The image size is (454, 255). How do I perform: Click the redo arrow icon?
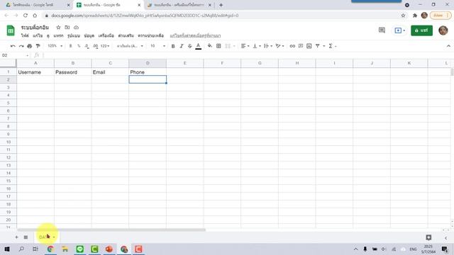21,46
